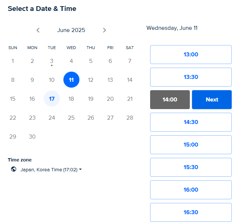Go to next month arrow

tap(105, 30)
